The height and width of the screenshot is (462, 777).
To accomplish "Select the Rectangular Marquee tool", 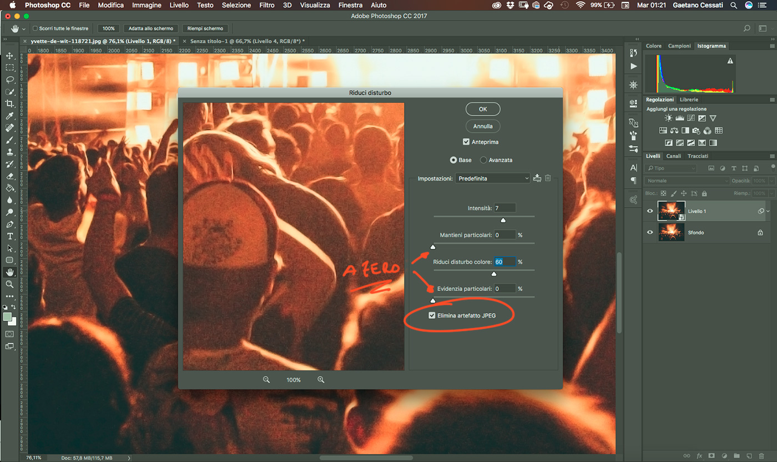I will (x=9, y=68).
